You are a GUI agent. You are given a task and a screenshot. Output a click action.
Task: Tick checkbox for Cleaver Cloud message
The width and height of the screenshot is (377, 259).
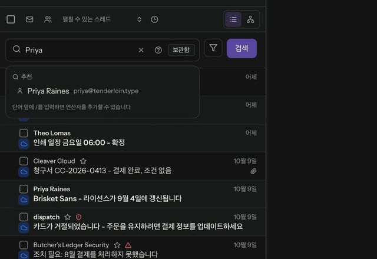(24, 161)
